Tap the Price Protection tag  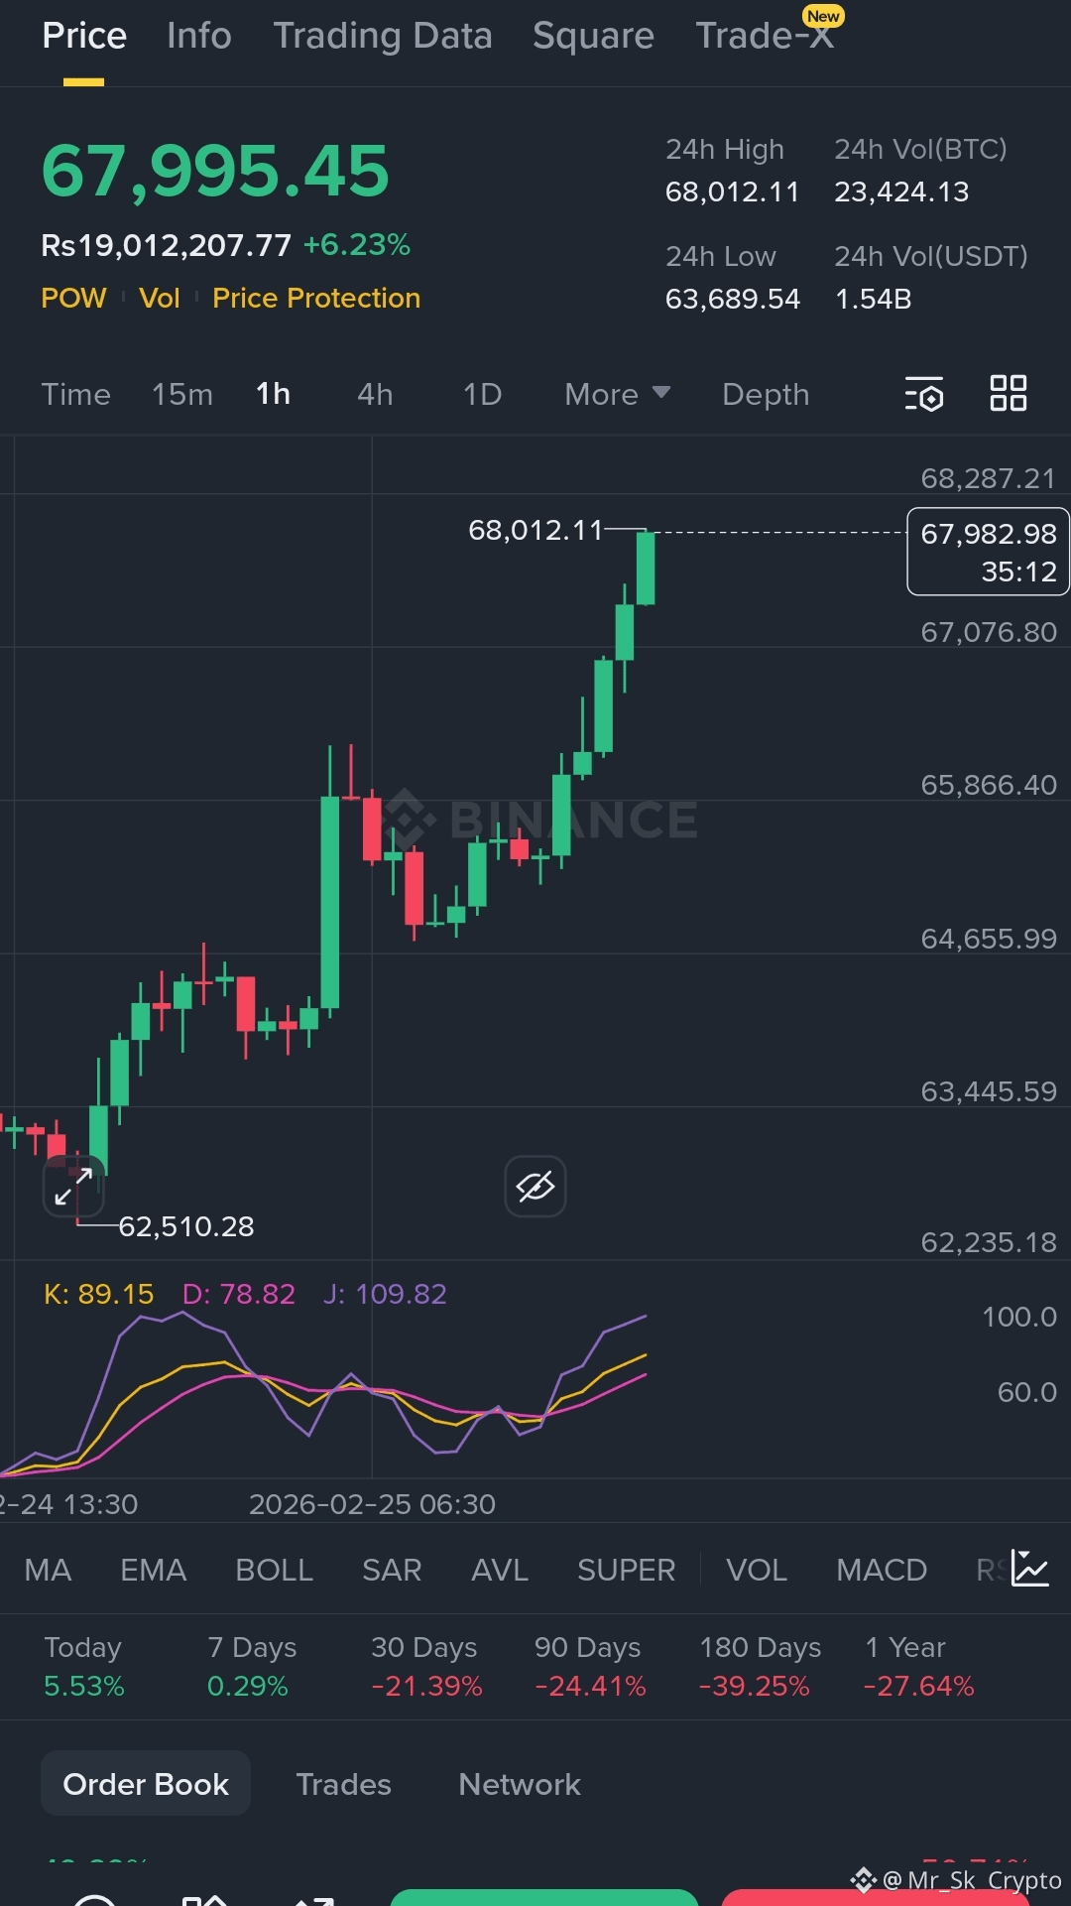click(316, 298)
